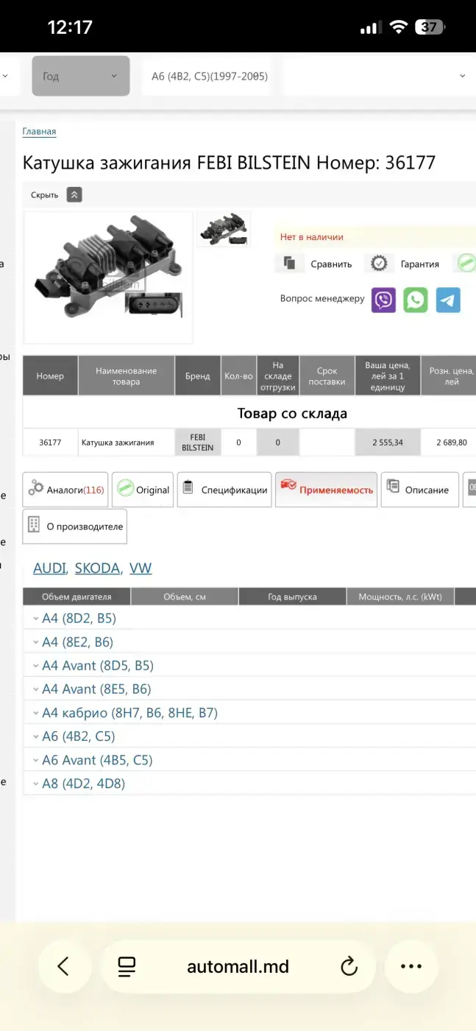Select the small ignition coil thumbnail
The width and height of the screenshot is (476, 1031).
224,228
